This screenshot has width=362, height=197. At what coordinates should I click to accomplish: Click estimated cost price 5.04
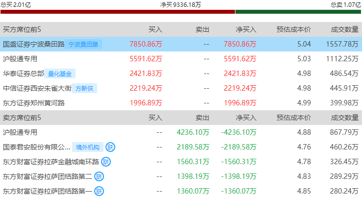[x=304, y=44]
